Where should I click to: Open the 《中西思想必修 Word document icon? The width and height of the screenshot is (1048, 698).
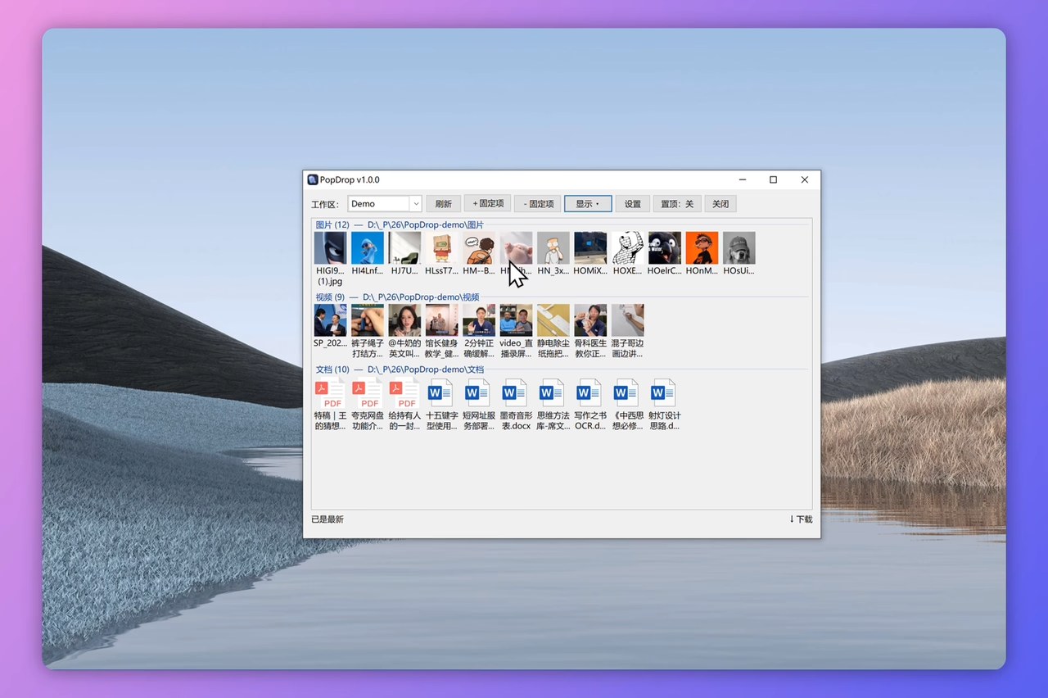click(627, 394)
